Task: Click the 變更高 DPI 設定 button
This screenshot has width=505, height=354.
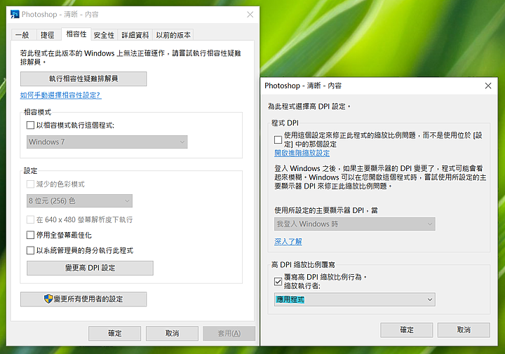Action: click(90, 268)
